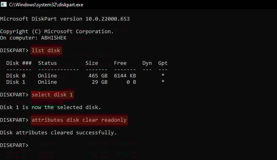Click the 'Disk 1 is now the selected disk' line
The image size is (277, 160).
pos(50,107)
